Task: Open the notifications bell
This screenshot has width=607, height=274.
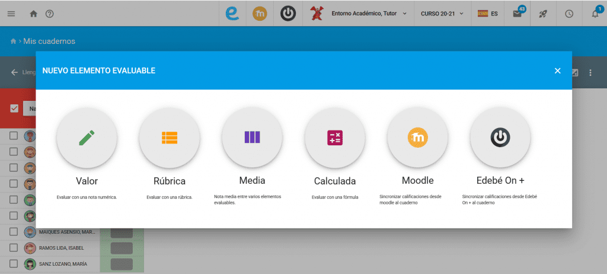Action: (x=595, y=13)
